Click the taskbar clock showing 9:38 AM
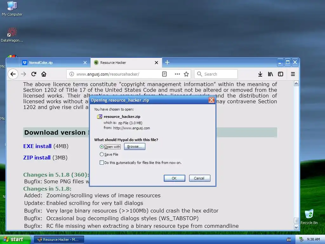325x244 pixels. click(x=313, y=239)
